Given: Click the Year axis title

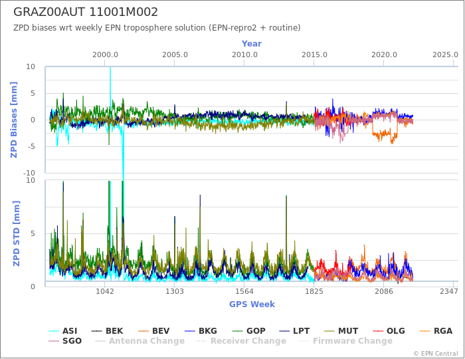Looking at the screenshot, I should pos(252,44).
